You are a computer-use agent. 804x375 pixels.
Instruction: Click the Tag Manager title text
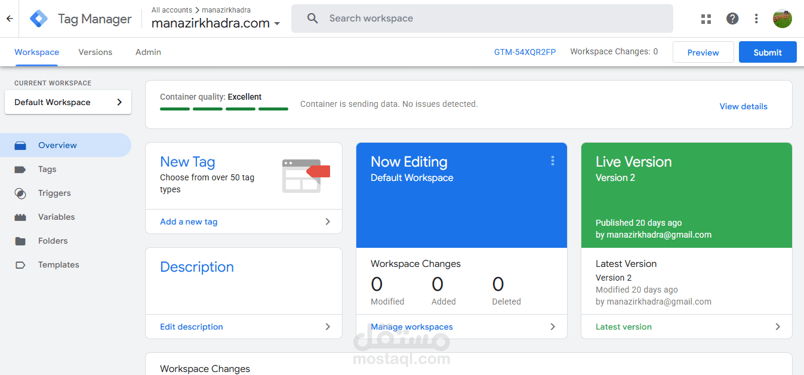[x=95, y=19]
